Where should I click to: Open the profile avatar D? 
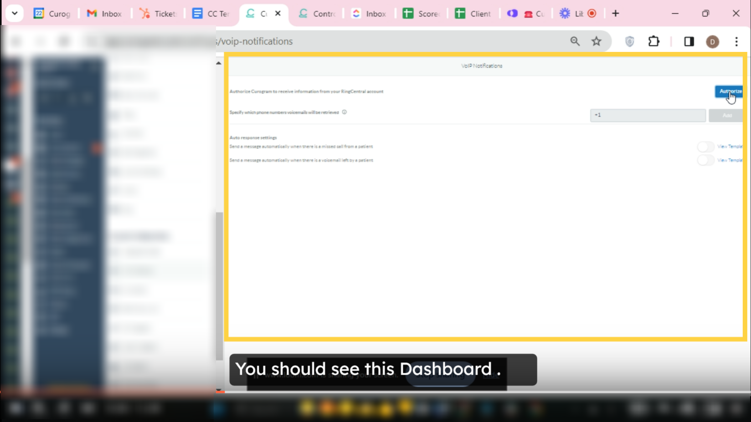coord(712,41)
